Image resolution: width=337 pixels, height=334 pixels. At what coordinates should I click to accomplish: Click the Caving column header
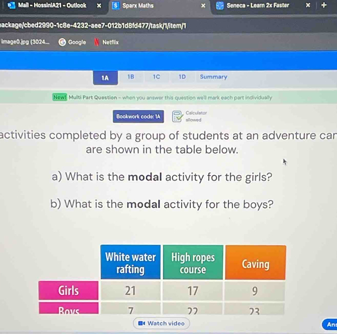[255, 264]
